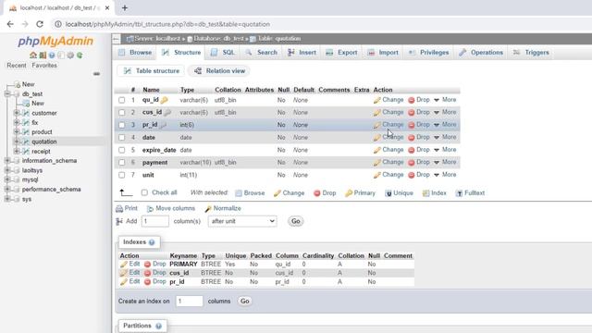Open the Operations tab
This screenshot has width=592, height=333.
click(x=481, y=53)
